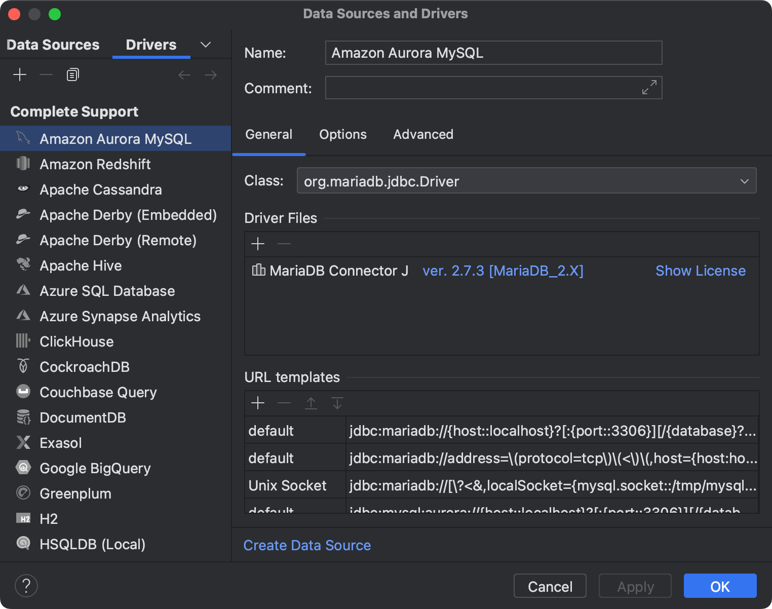Move a URL template up with the up-arrow icon
772x609 pixels.
[311, 403]
